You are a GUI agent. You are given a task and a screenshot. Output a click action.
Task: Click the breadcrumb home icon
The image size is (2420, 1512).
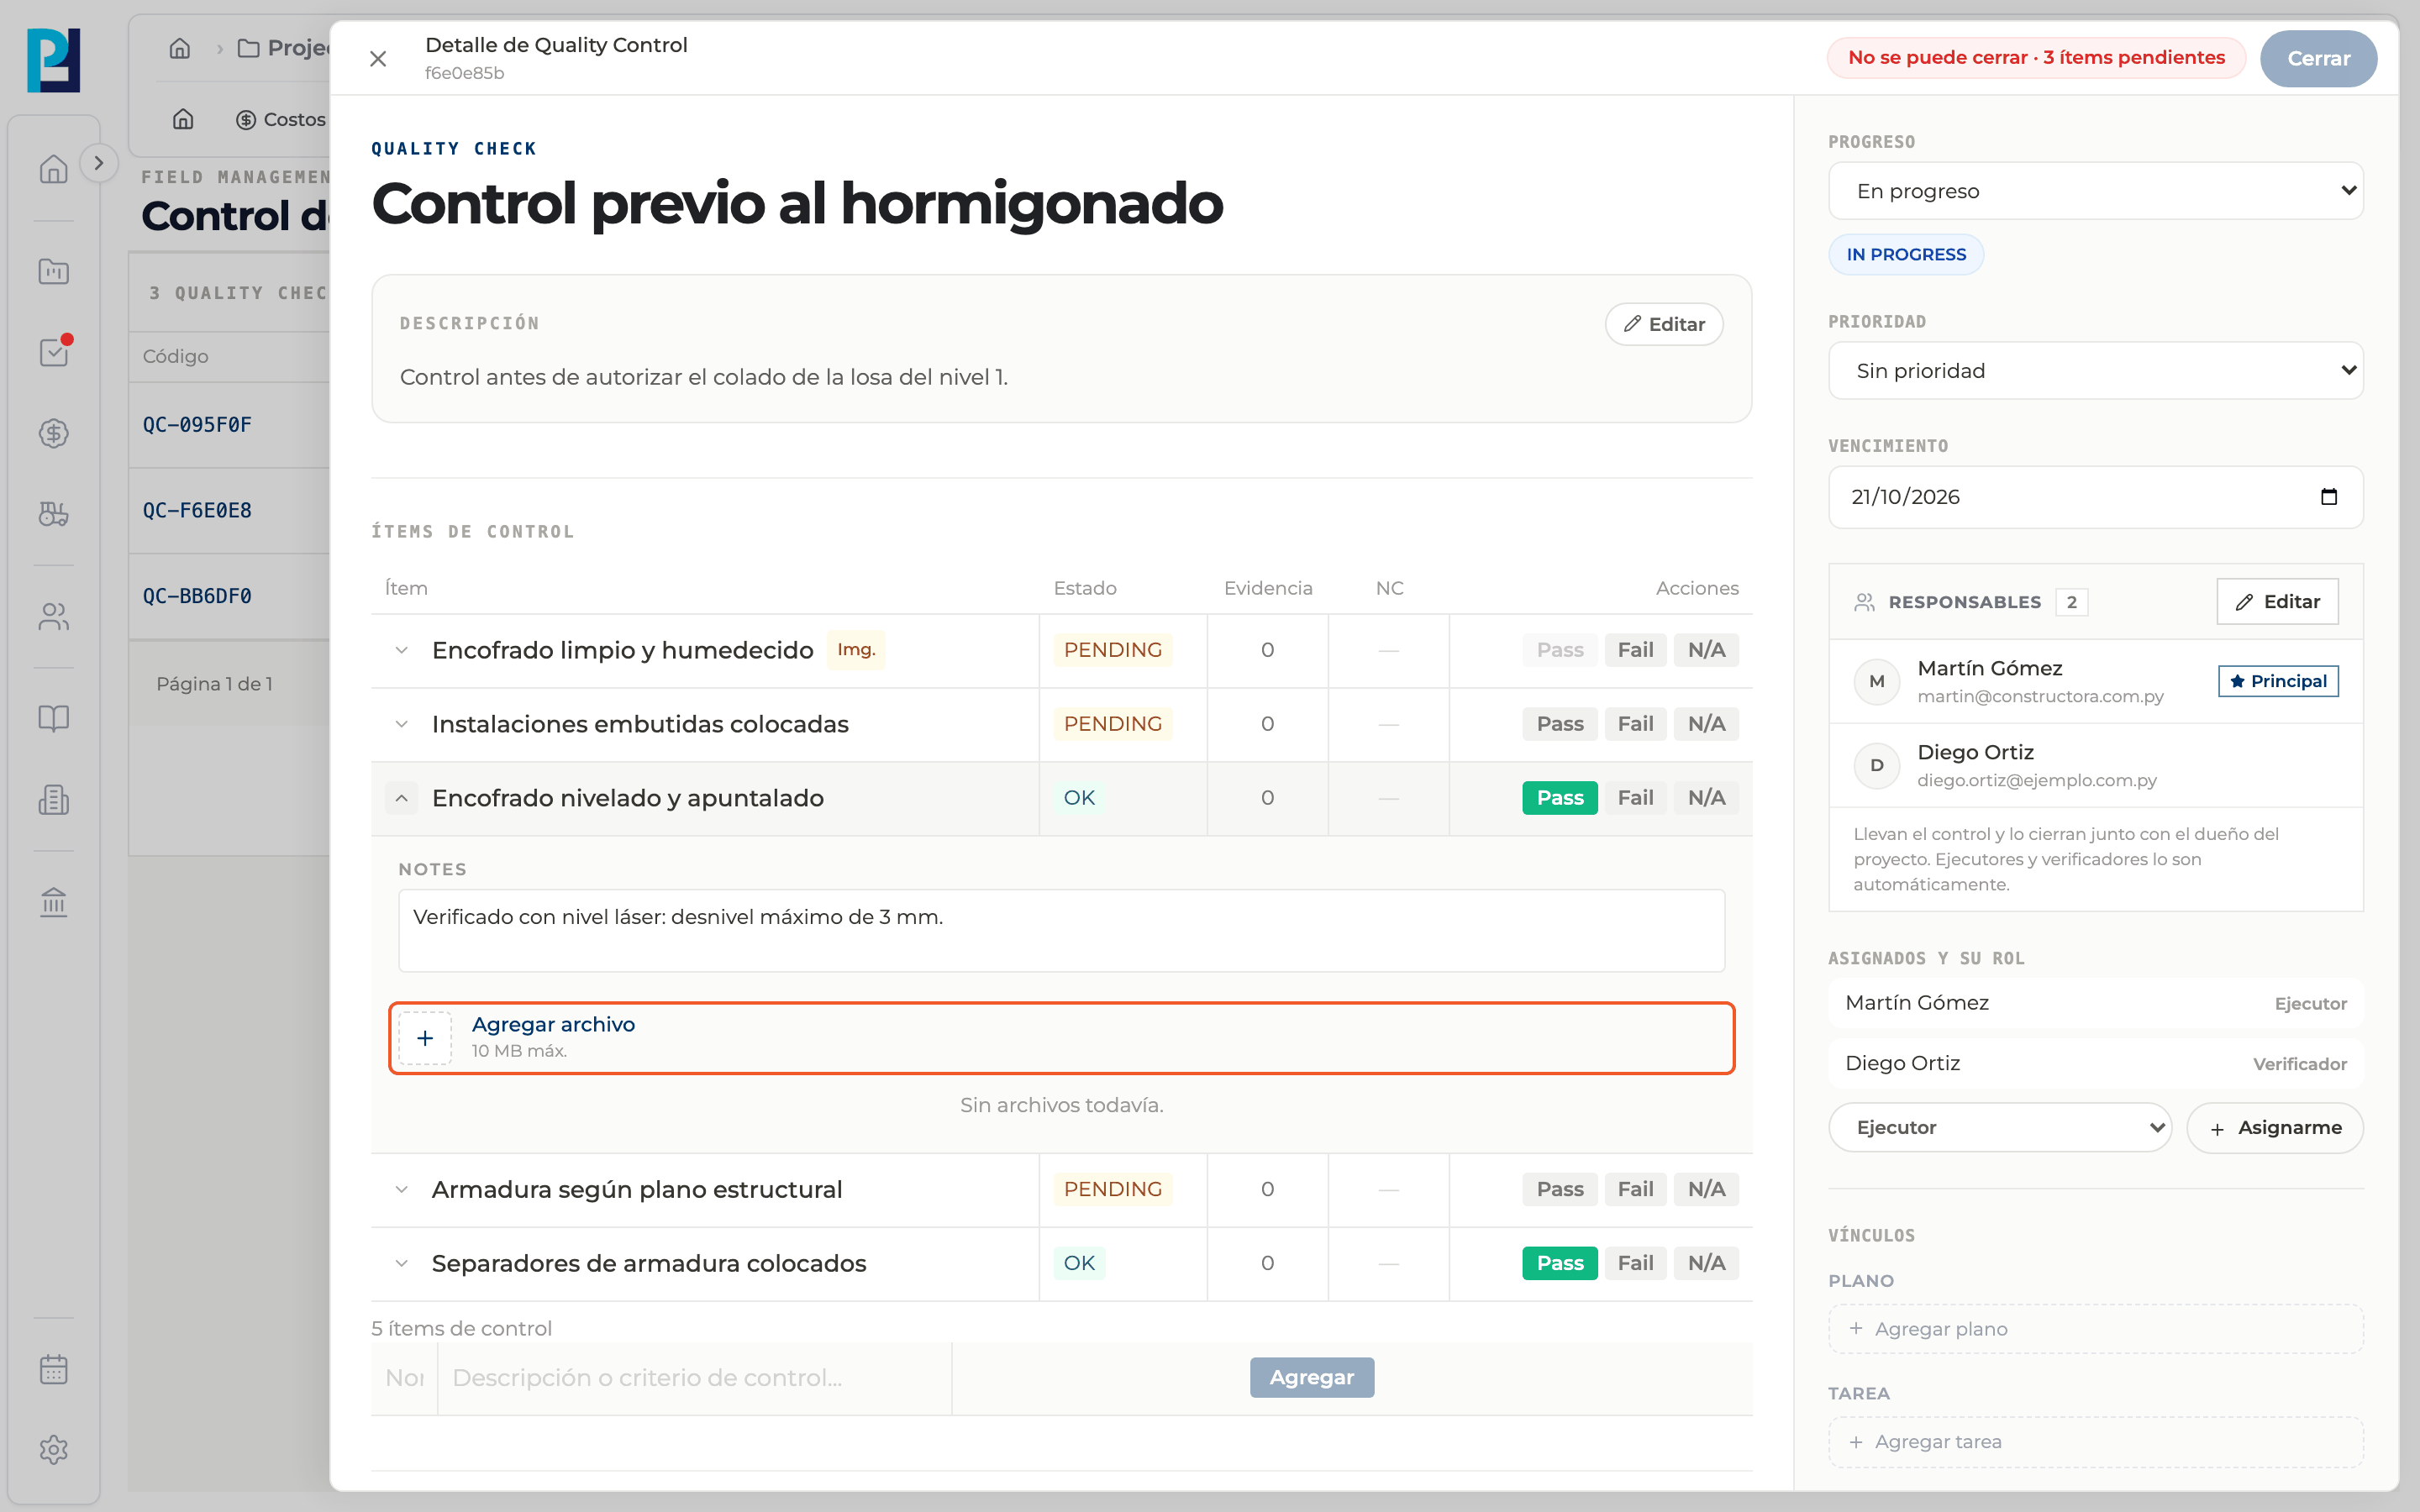tap(180, 48)
